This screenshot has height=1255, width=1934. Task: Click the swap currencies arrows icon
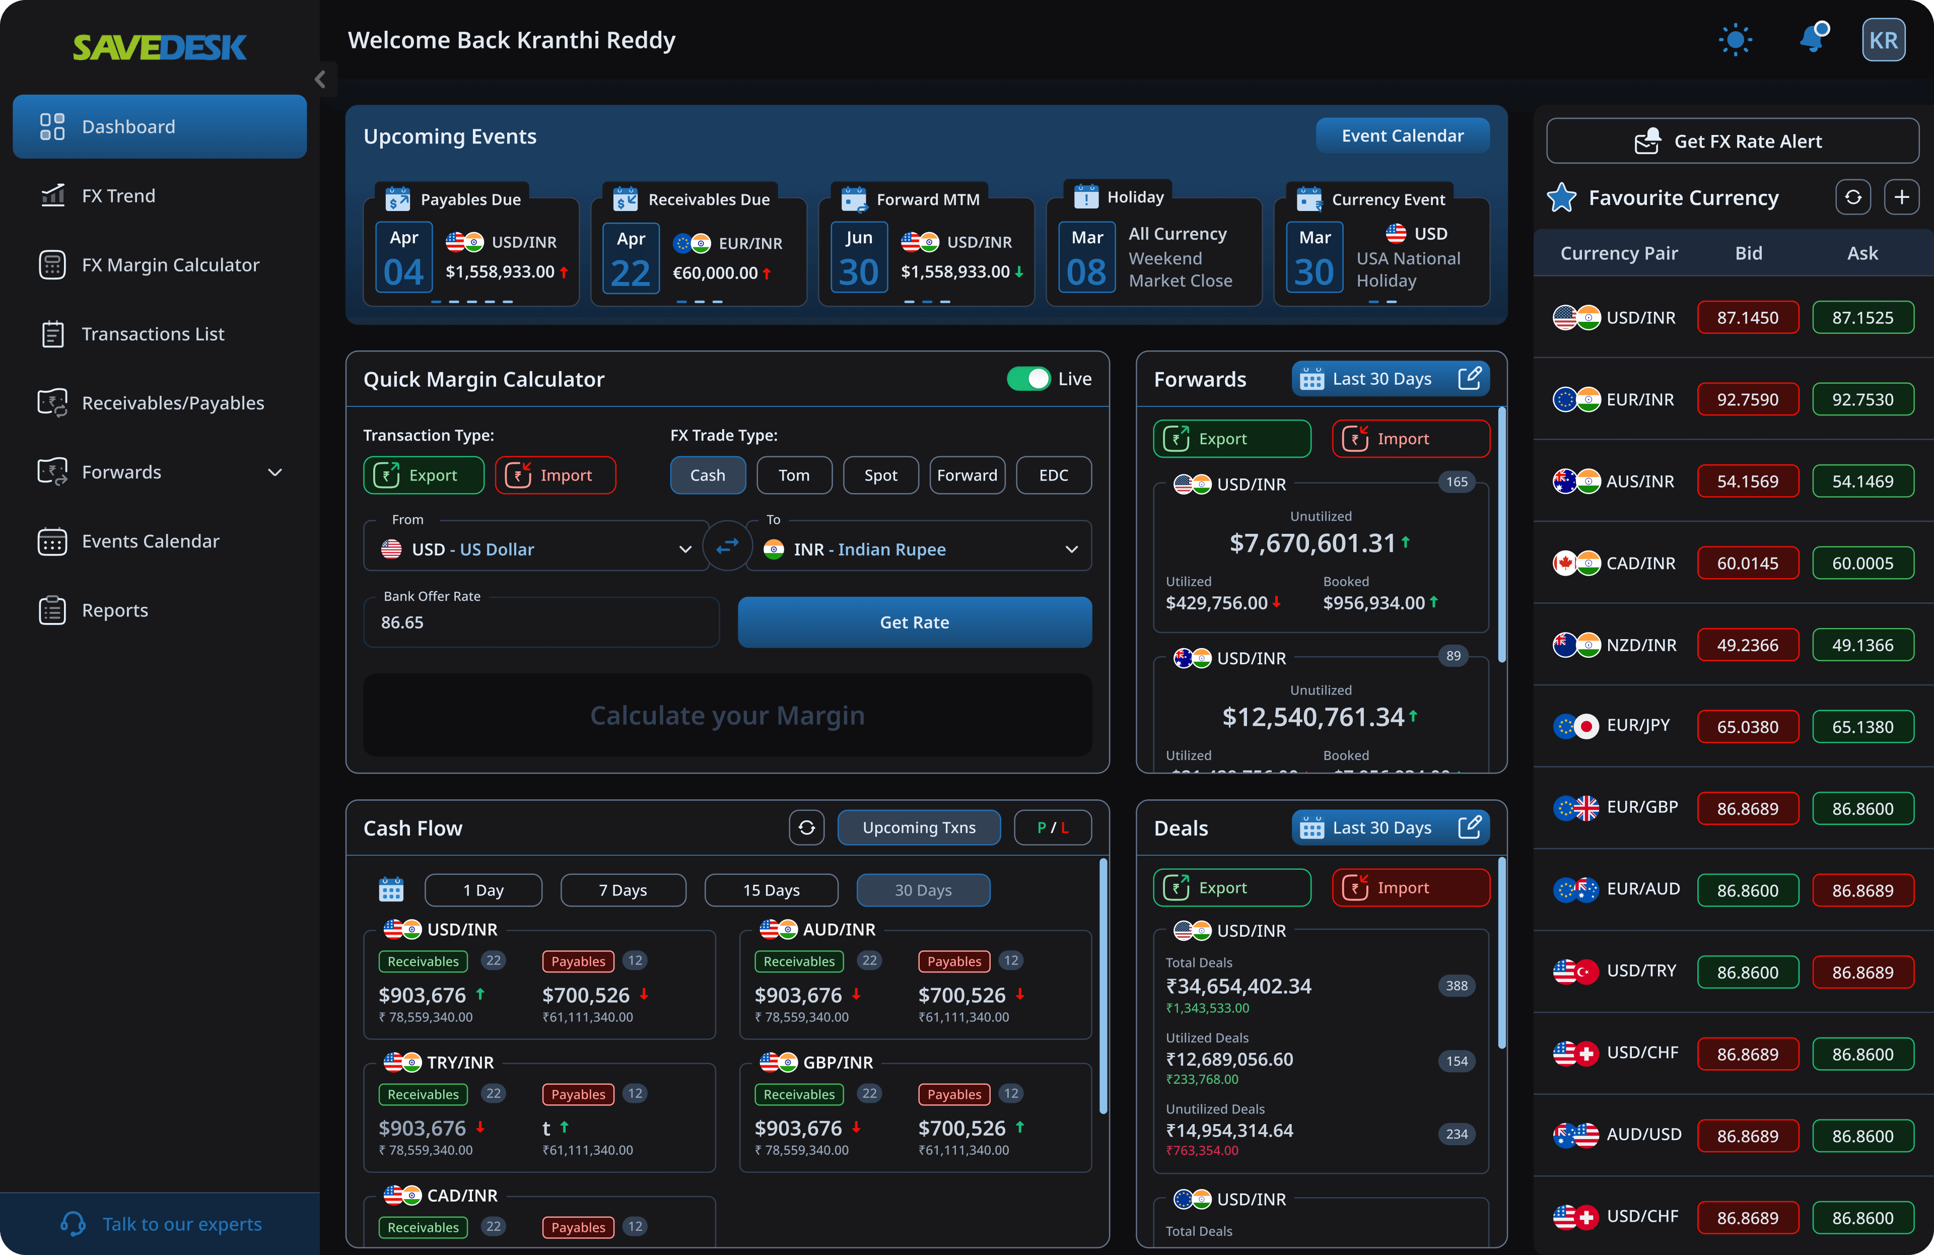(x=727, y=546)
